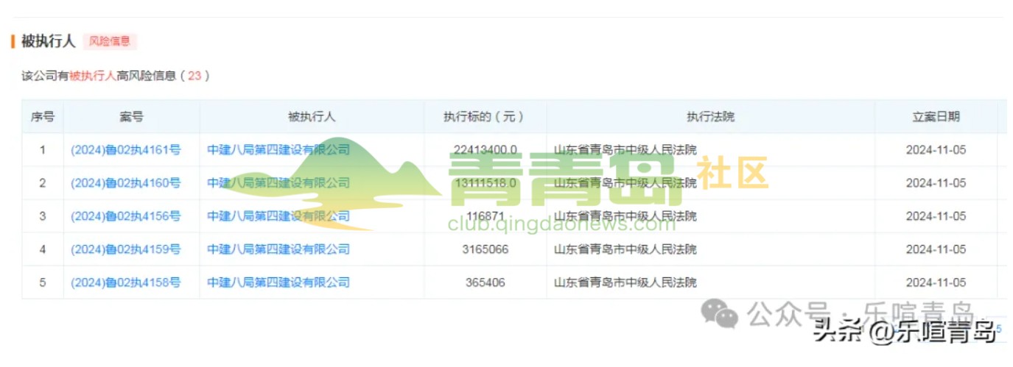The height and width of the screenshot is (367, 1013).
Task: Open 中建八局第四建设有限公司 link in row 1
Action: (x=278, y=150)
